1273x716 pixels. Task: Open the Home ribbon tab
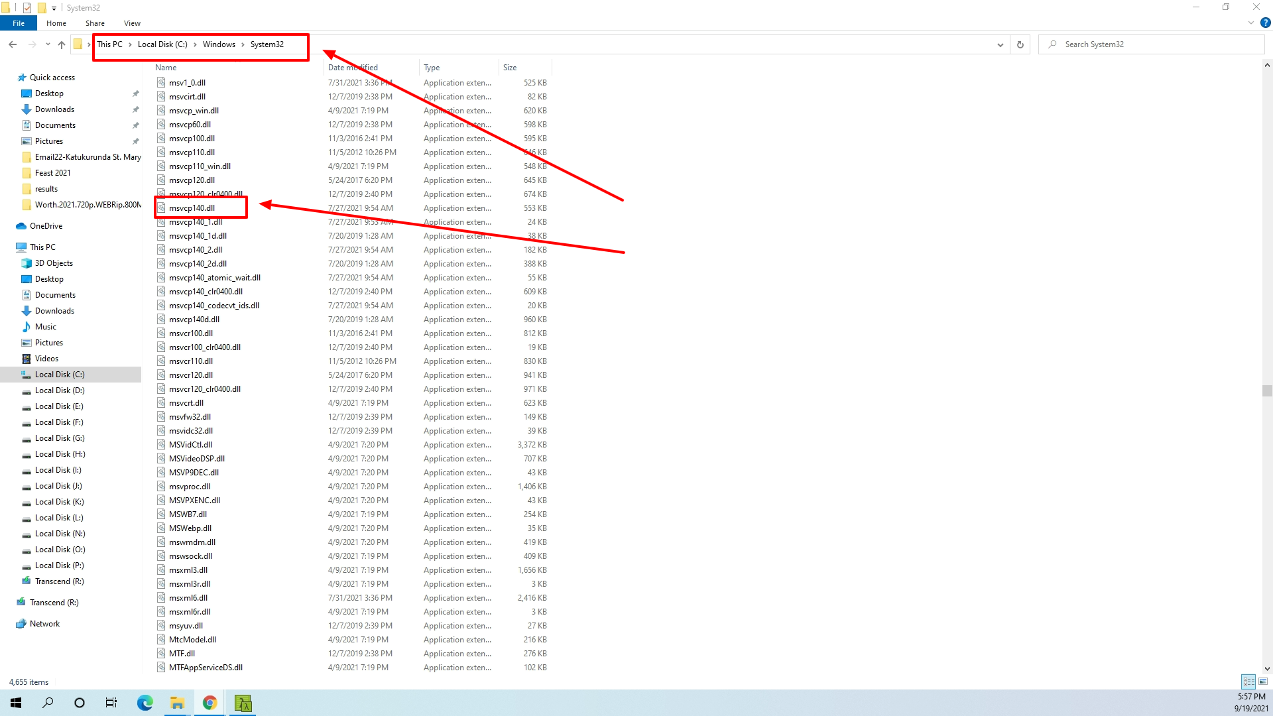click(56, 23)
